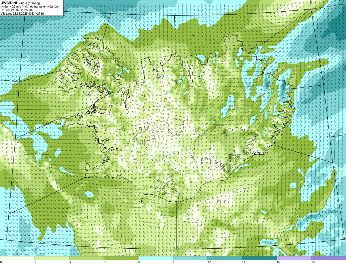Click the legend scale label '18'

pos(313,262)
